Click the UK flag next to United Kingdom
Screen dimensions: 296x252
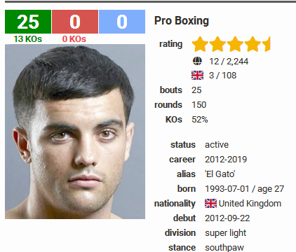tap(210, 204)
